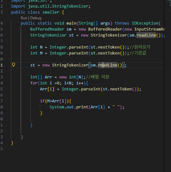Viewport: 171px width, 172px height.
Task: Select 'IOException' in the throws clause
Action: (x=145, y=23)
